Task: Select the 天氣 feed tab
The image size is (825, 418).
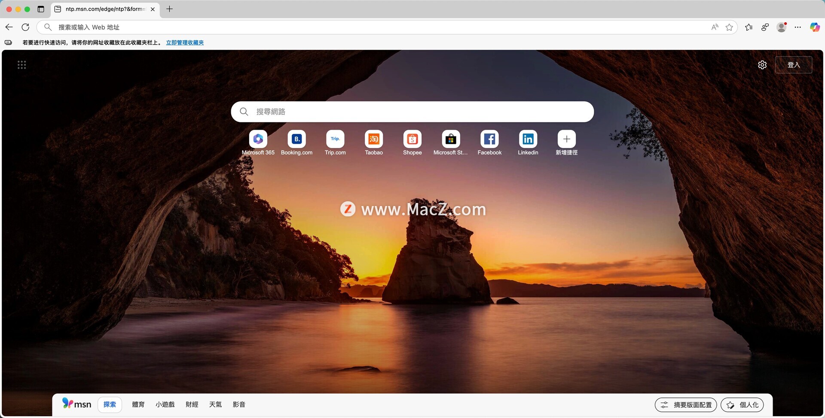Action: click(215, 405)
